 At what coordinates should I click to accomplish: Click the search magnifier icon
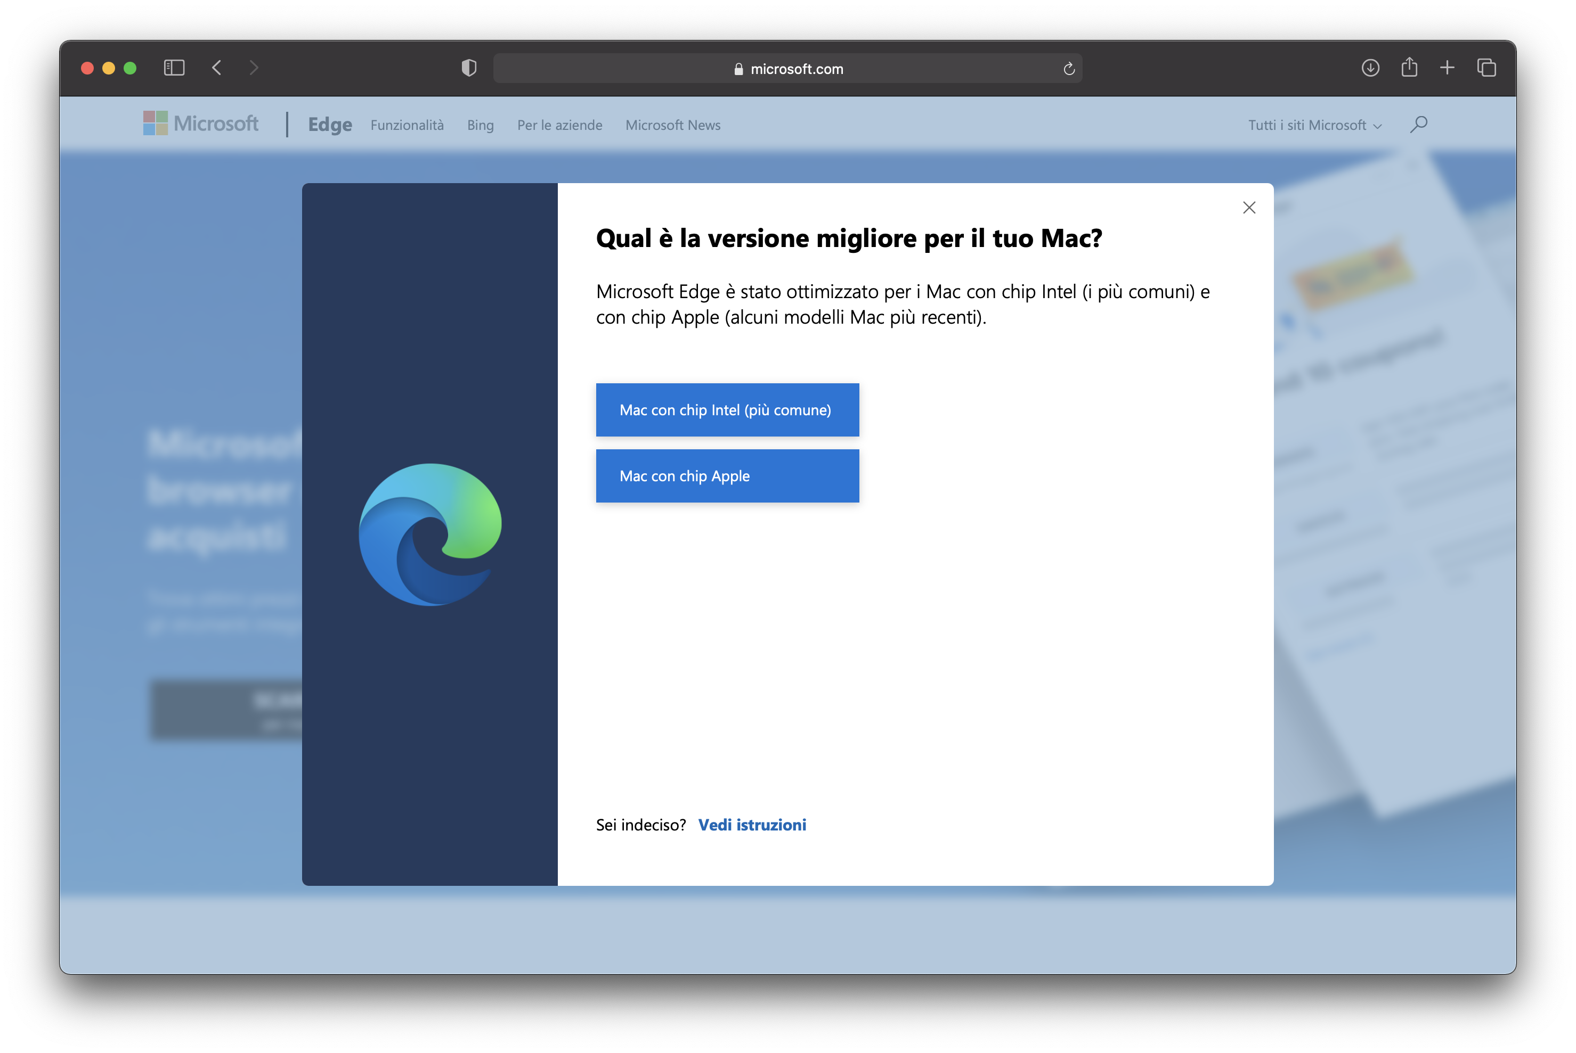tap(1419, 124)
